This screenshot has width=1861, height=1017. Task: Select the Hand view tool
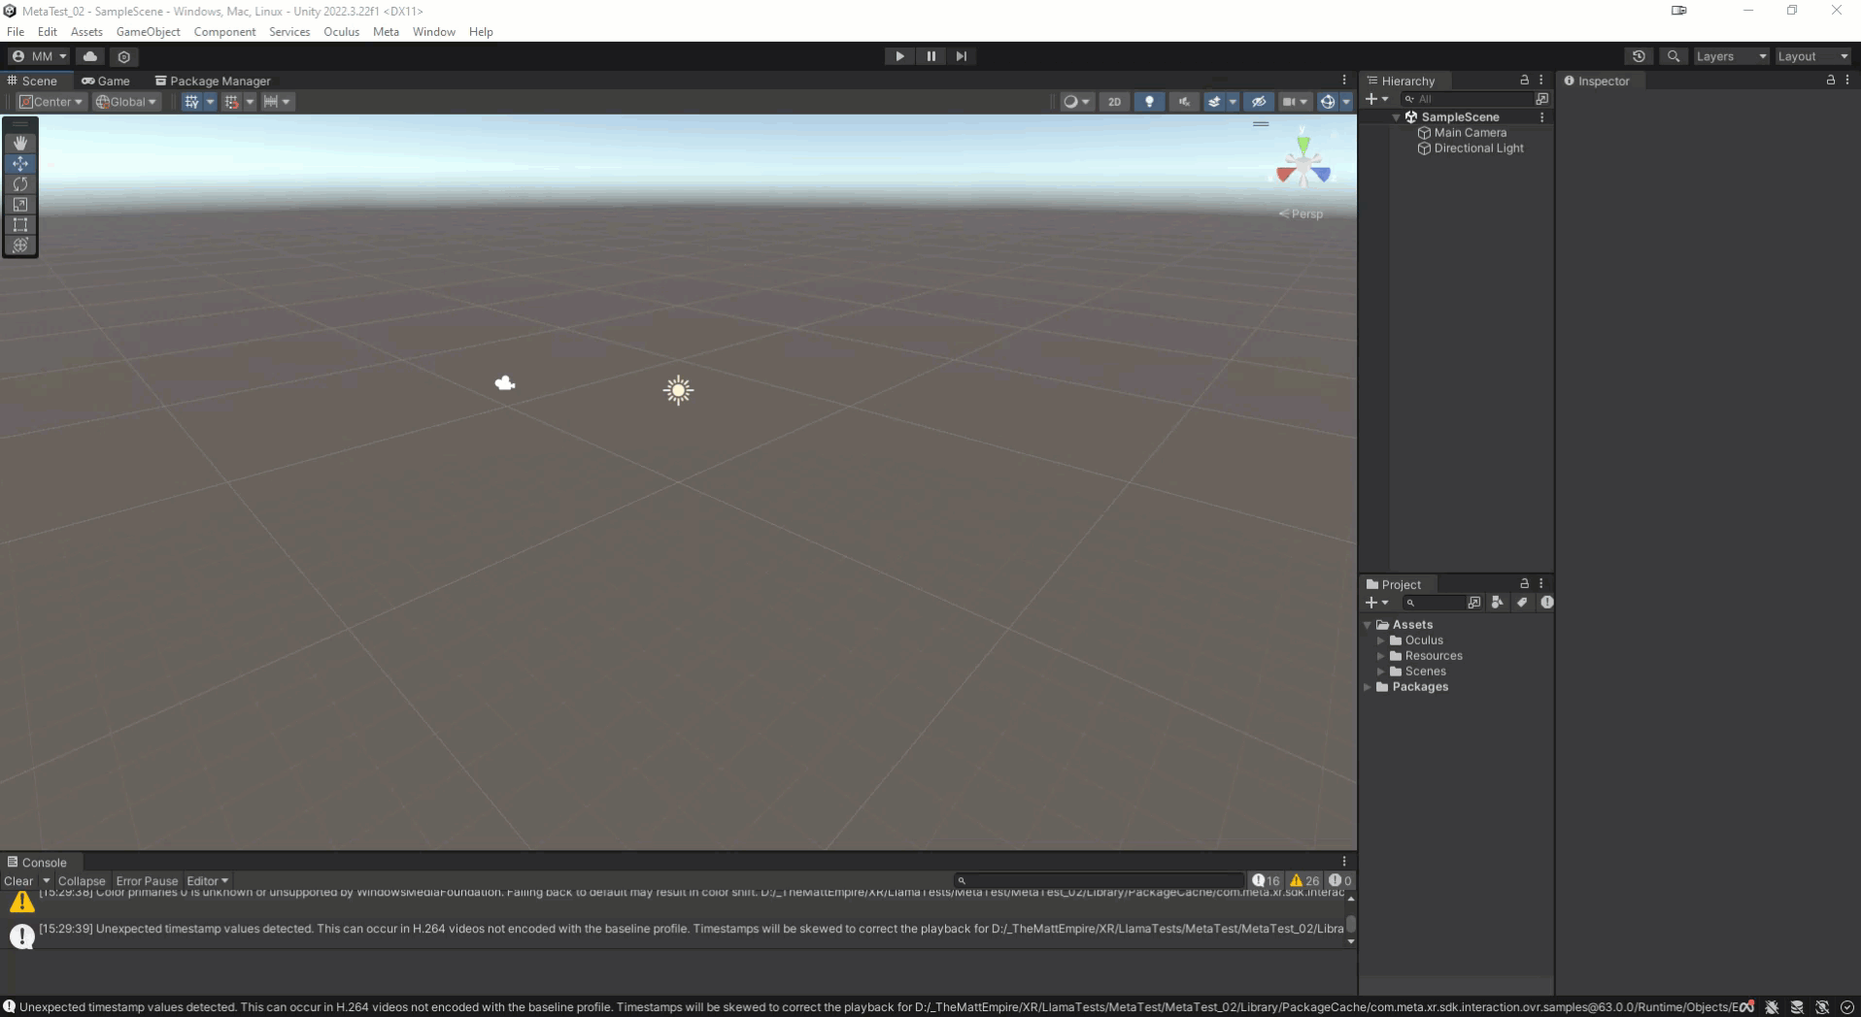point(20,143)
